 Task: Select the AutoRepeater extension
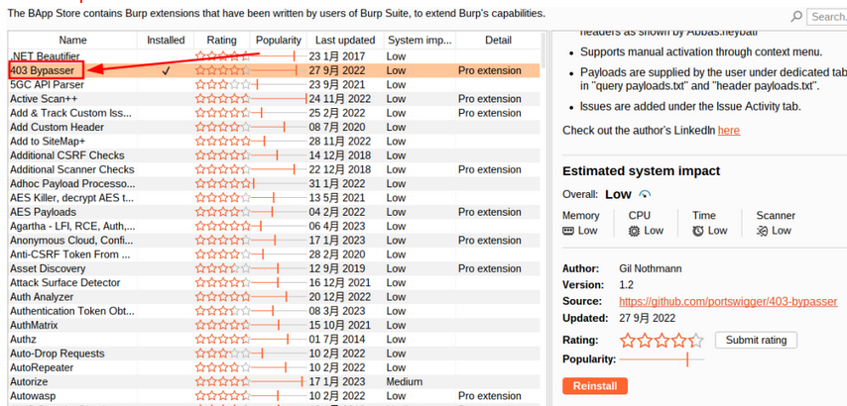click(274, 367)
